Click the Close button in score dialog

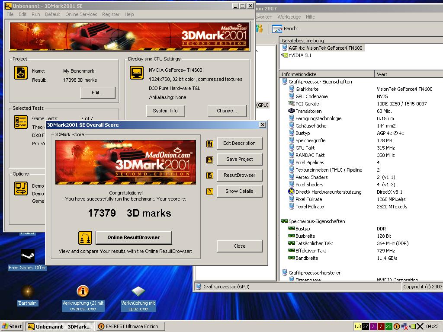pos(240,246)
